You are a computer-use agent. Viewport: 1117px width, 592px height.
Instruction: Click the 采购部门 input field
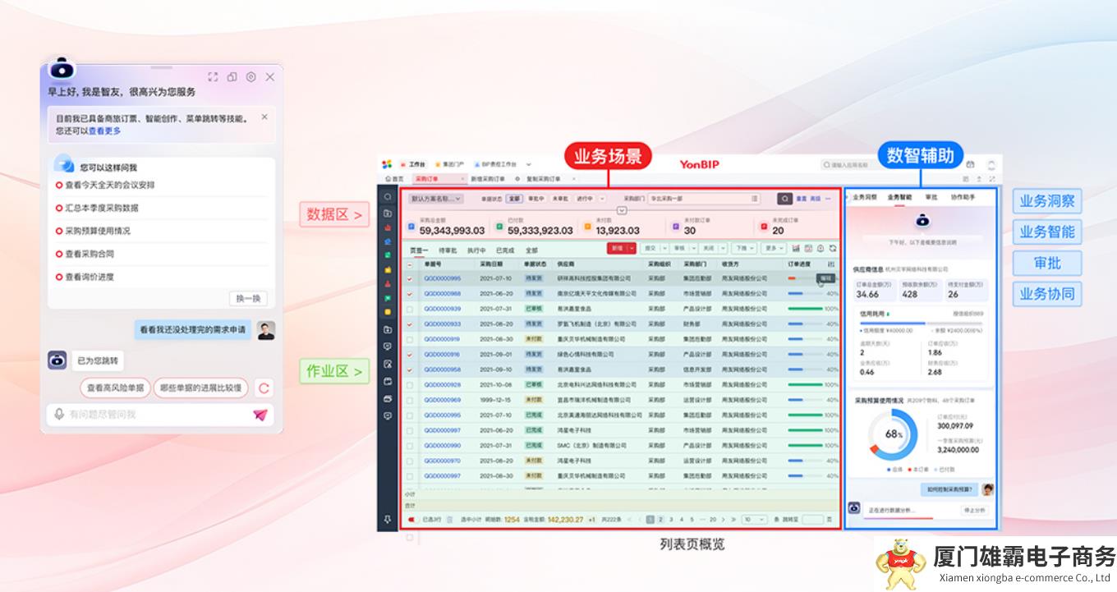703,199
